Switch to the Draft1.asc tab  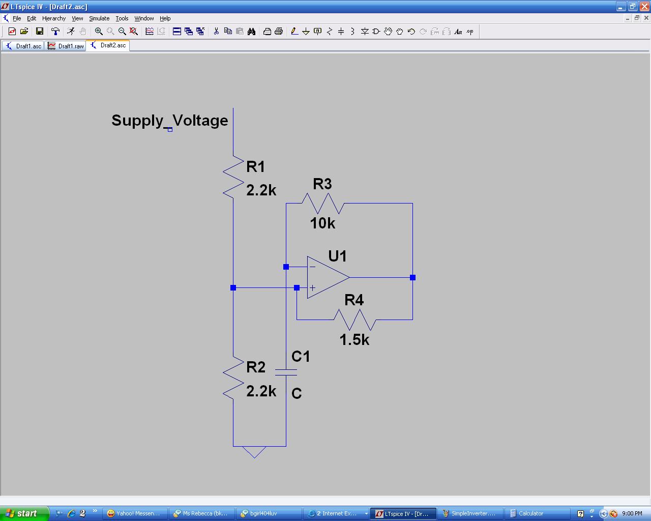click(x=23, y=46)
